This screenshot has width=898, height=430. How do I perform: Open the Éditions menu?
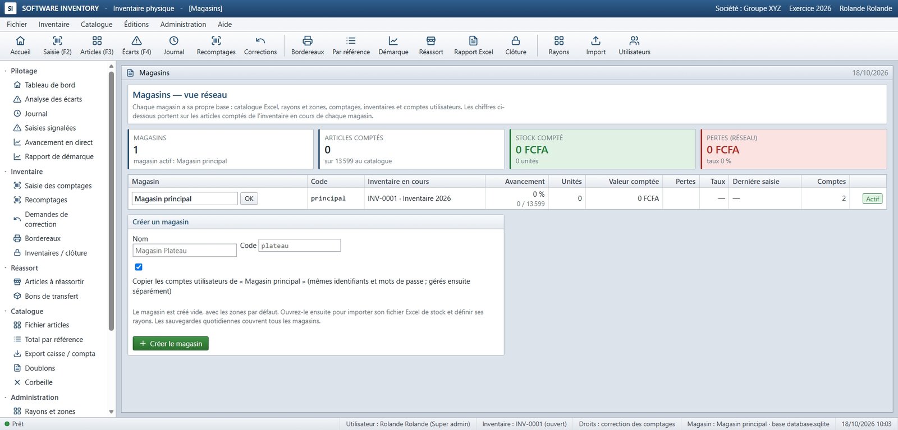click(x=136, y=24)
